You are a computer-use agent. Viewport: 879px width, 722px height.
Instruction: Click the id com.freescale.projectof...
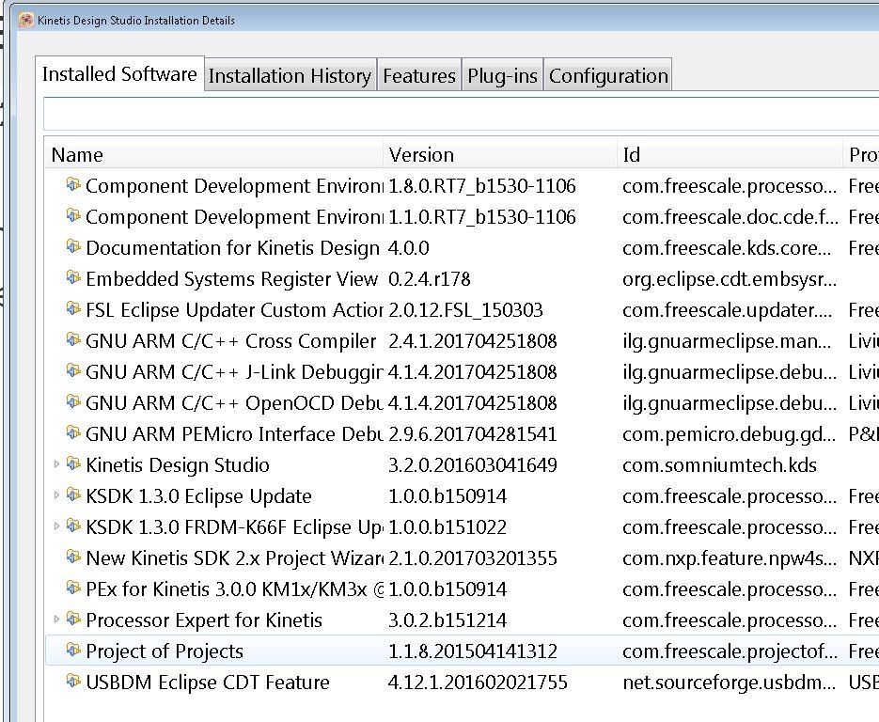[730, 651]
